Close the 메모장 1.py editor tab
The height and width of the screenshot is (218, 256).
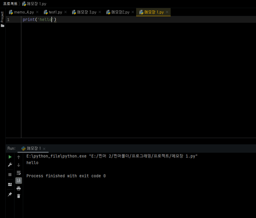click(x=167, y=12)
